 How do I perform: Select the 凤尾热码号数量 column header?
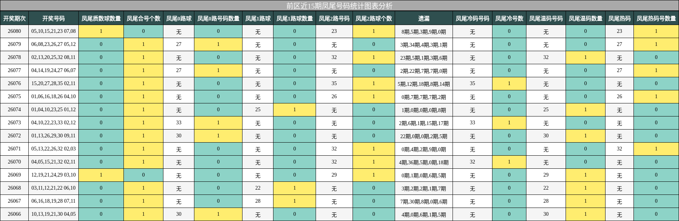pos(656,18)
